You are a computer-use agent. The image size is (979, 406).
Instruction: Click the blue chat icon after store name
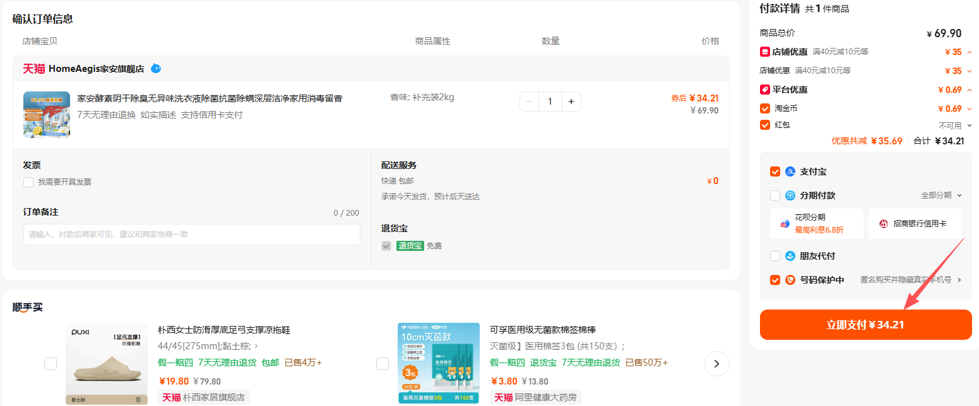pos(156,68)
